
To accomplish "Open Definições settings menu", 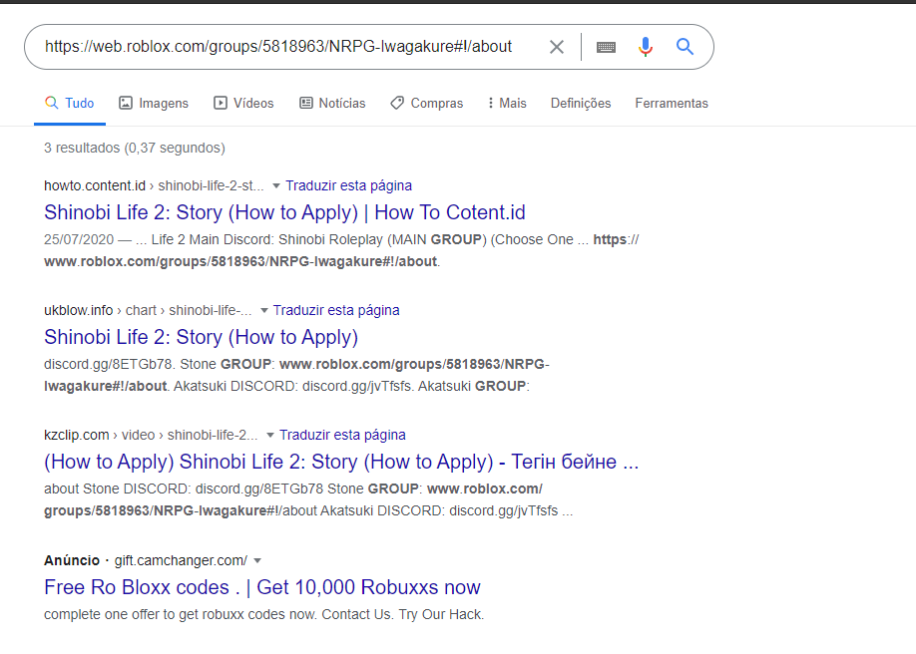I will tap(581, 103).
